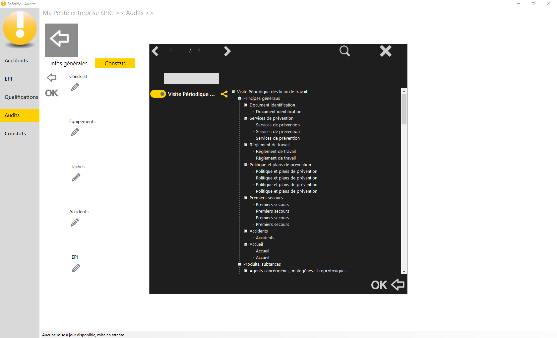The image size is (557, 338).
Task: Click Audits in breadcrumb
Action: (x=135, y=13)
